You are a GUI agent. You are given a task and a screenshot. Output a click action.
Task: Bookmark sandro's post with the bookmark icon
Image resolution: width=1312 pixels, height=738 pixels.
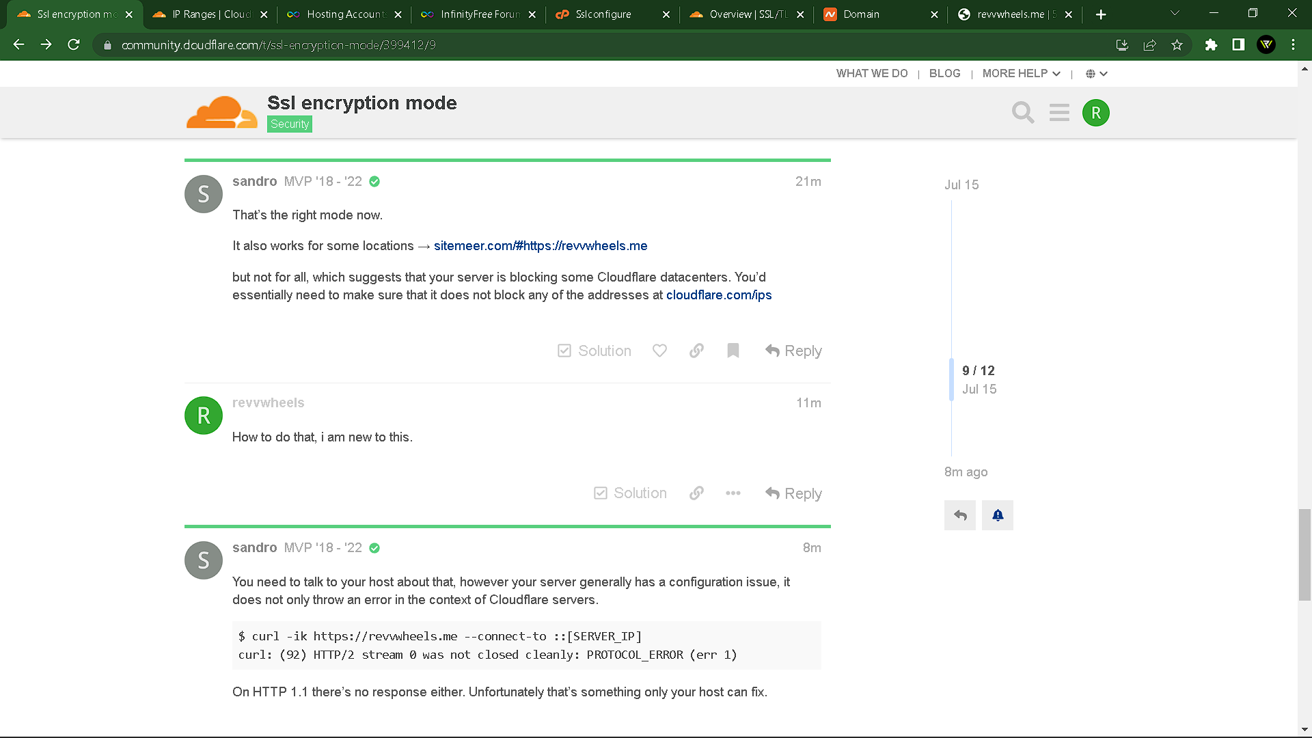tap(733, 351)
